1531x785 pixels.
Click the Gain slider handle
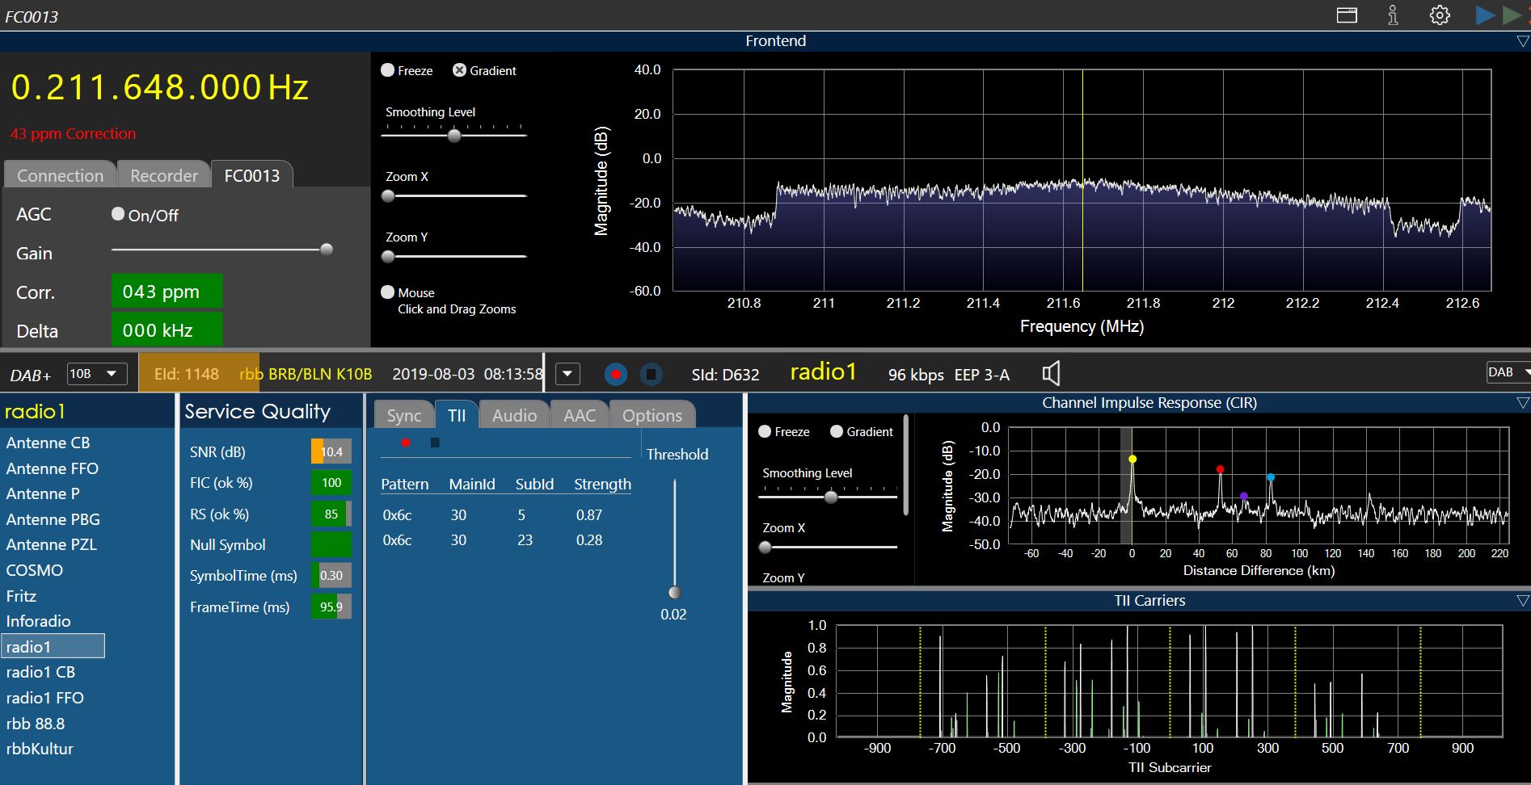click(x=327, y=250)
